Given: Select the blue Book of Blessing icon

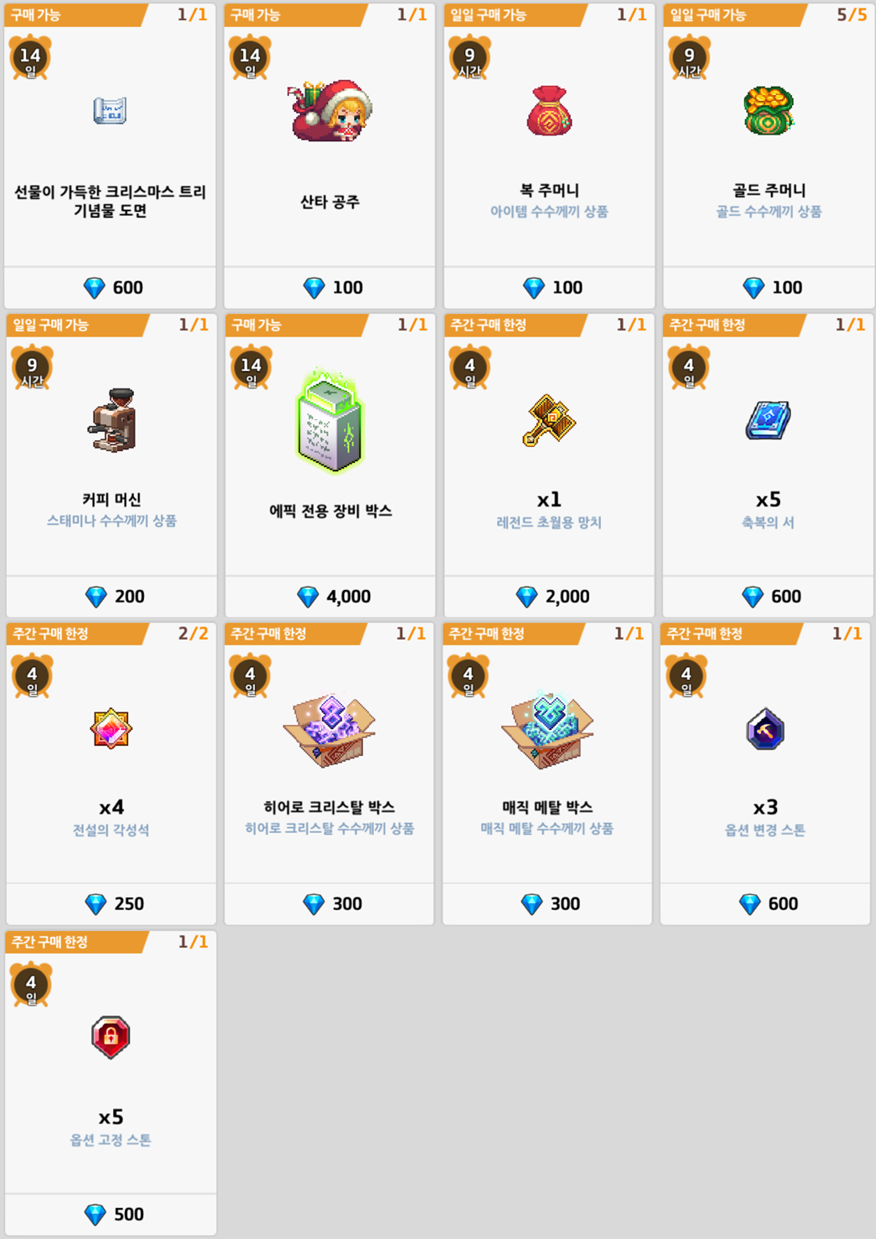Looking at the screenshot, I should [768, 420].
